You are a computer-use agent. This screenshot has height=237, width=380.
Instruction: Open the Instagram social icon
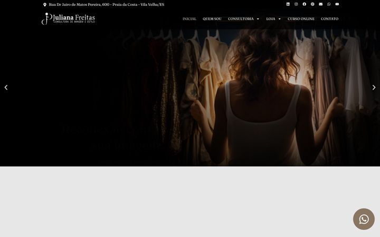(296, 4)
